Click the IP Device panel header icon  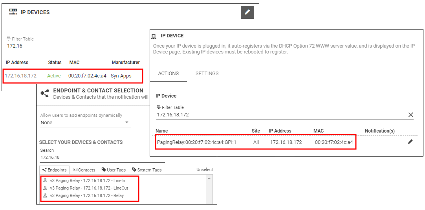(x=154, y=36)
